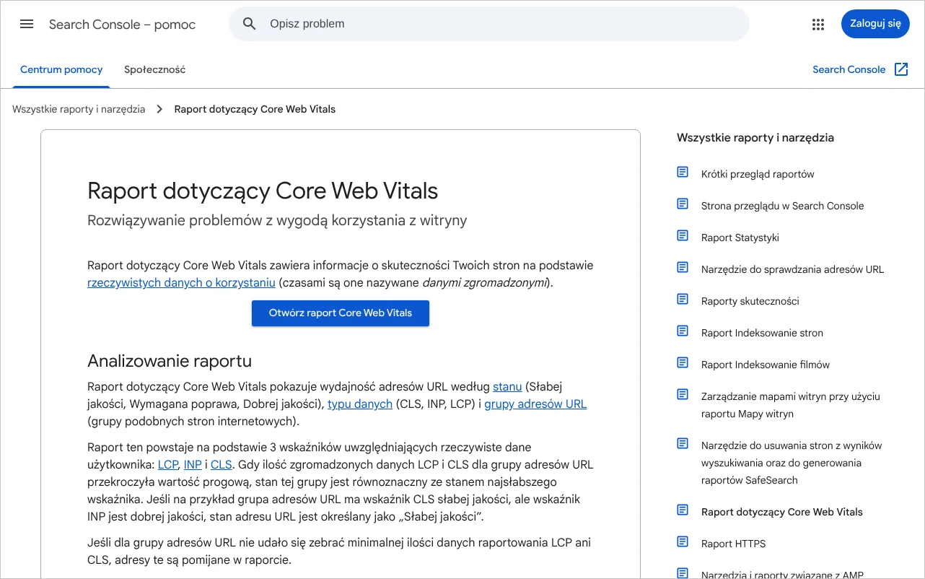Open the typu danych link
Viewport: 925px width, 579px height.
pos(360,404)
